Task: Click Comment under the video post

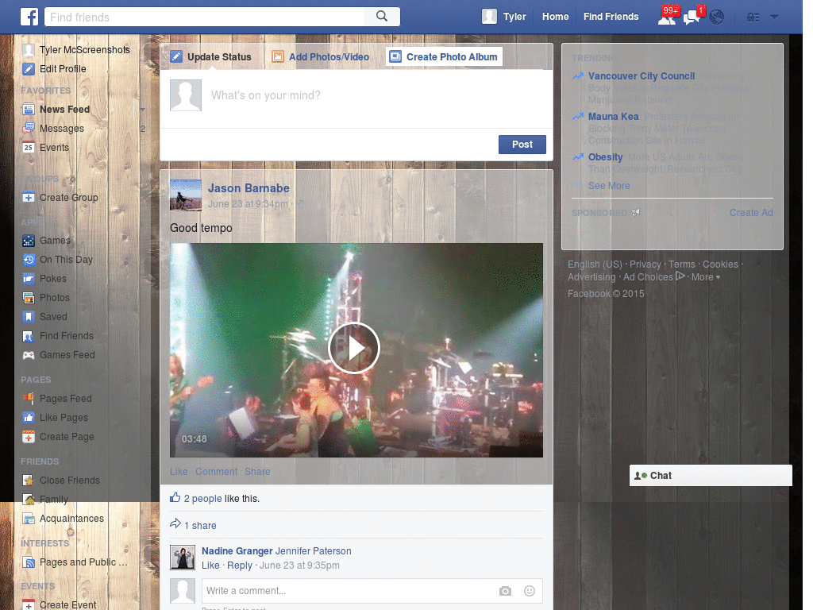Action: click(x=216, y=472)
